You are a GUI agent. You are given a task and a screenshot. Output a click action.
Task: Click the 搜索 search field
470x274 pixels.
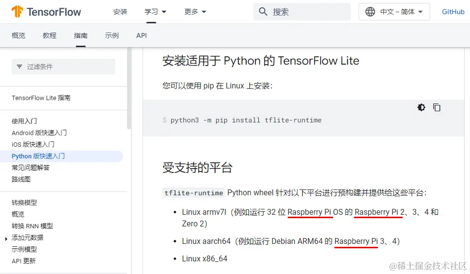pos(302,12)
